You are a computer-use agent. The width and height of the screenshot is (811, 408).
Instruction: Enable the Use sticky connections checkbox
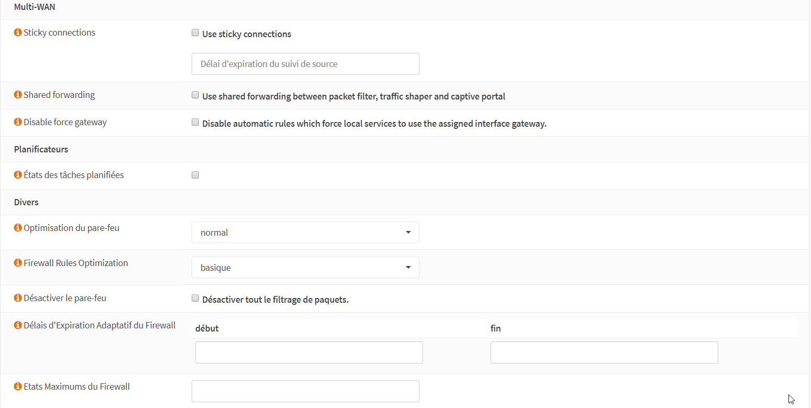point(195,33)
